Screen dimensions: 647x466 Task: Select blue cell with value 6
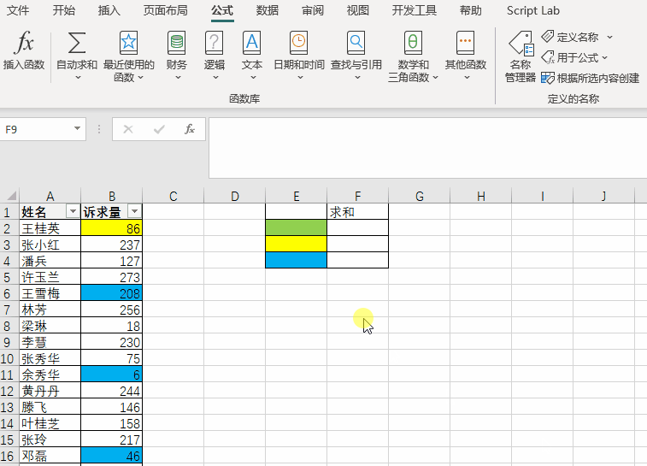111,375
